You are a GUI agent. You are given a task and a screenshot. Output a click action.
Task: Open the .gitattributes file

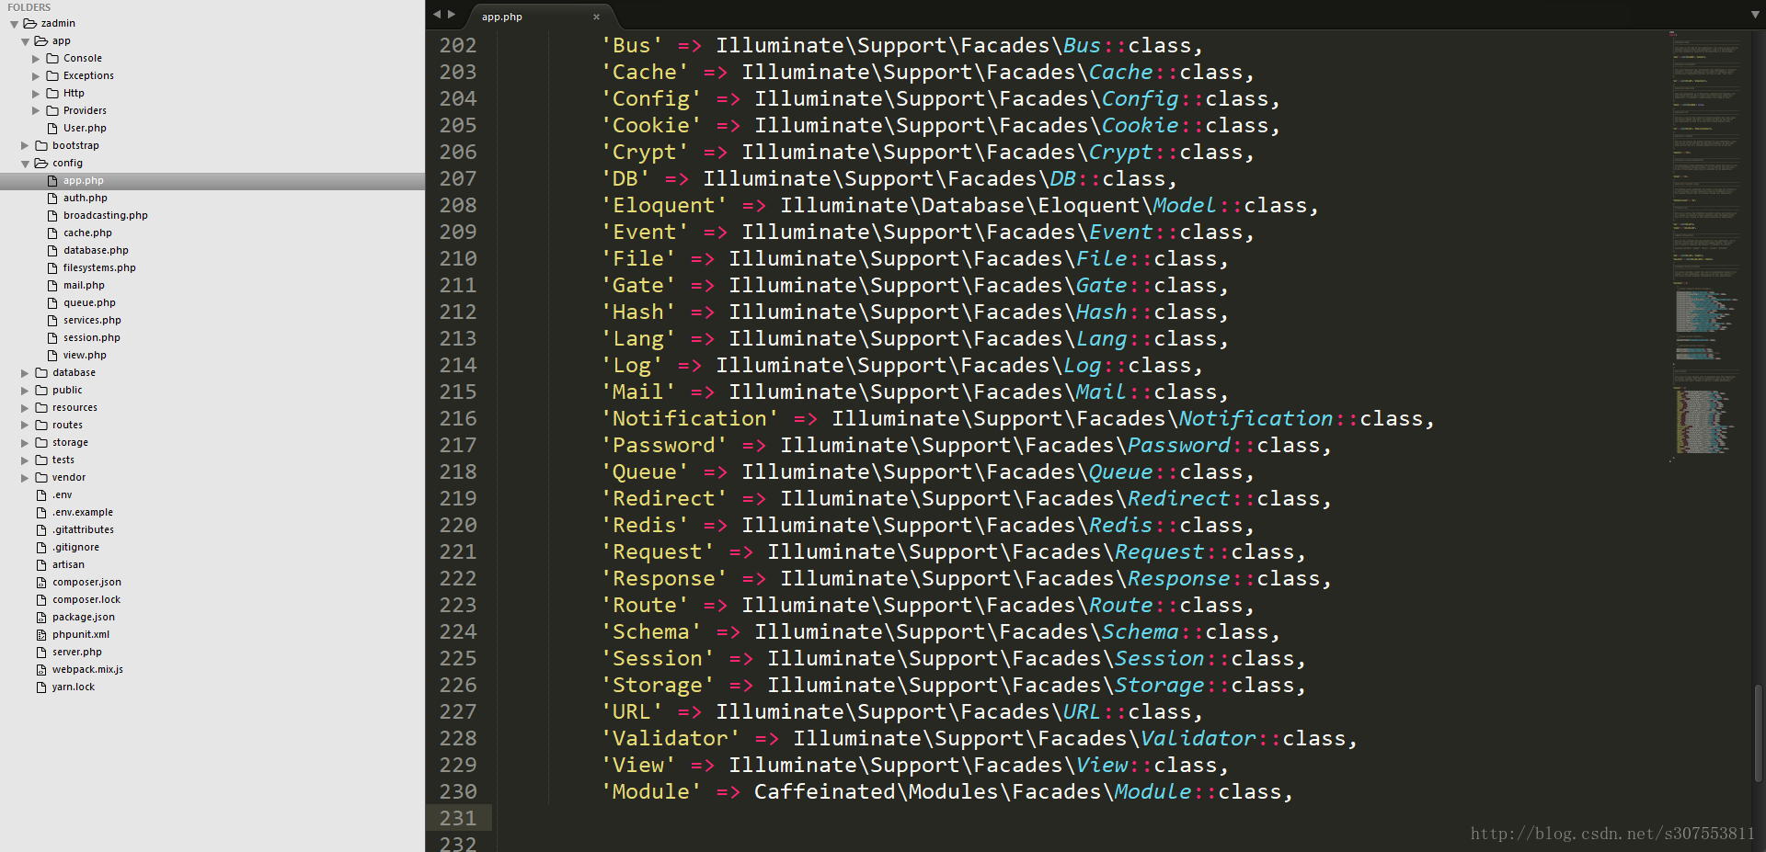[x=83, y=530]
